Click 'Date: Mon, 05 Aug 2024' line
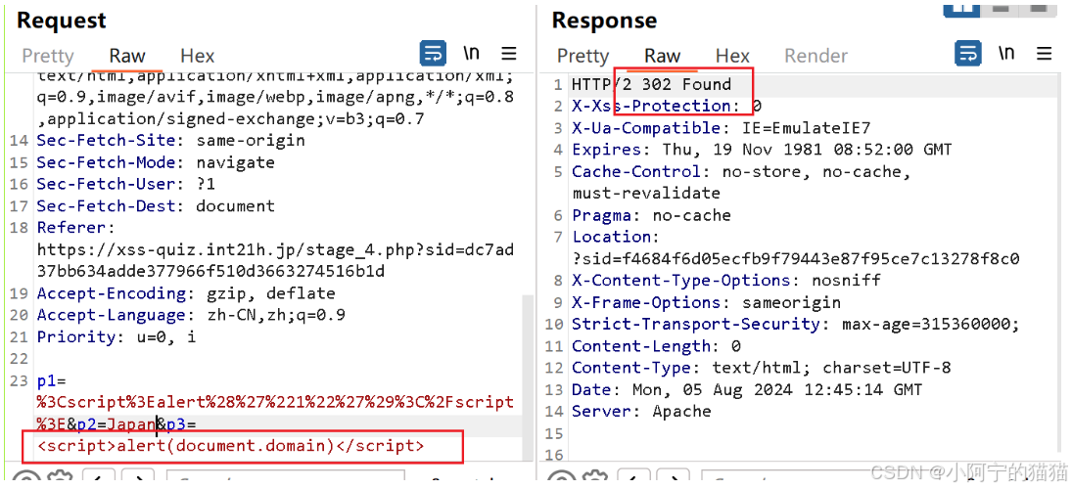Viewport: 1072px width, 489px height. (x=747, y=390)
